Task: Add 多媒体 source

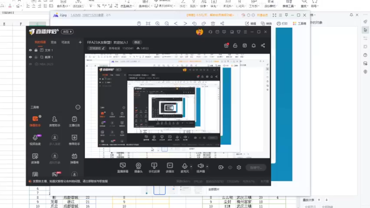Action: (x=170, y=168)
